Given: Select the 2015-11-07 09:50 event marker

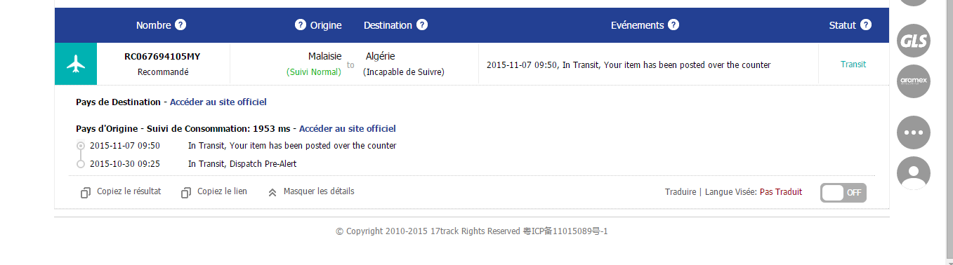Looking at the screenshot, I should (81, 146).
